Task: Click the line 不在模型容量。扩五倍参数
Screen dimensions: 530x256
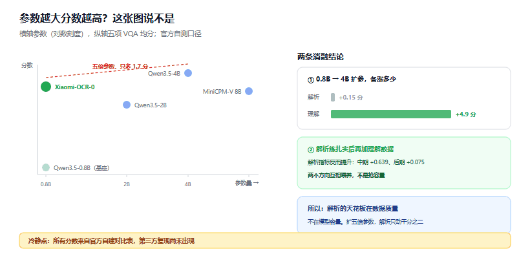Action: click(x=365, y=222)
